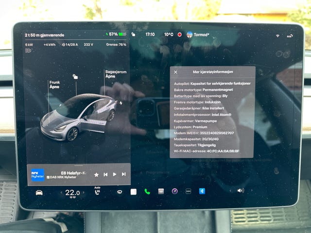Image resolution: width=311 pixels, height=233 pixels.
Task: Open the blue Bluetooth app
Action: click(x=202, y=191)
